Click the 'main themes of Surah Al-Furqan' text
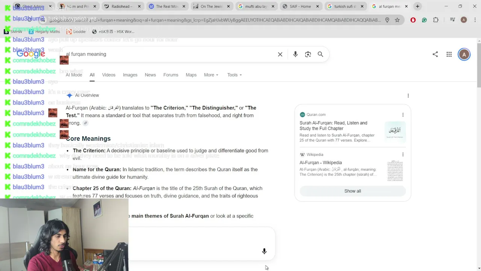 click(170, 216)
